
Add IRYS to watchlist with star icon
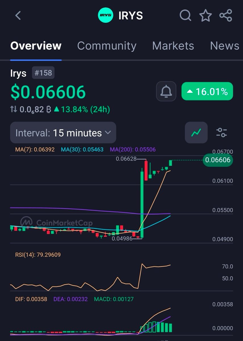pyautogui.click(x=206, y=15)
